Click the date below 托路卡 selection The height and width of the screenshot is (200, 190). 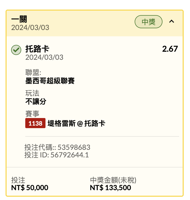(44, 57)
